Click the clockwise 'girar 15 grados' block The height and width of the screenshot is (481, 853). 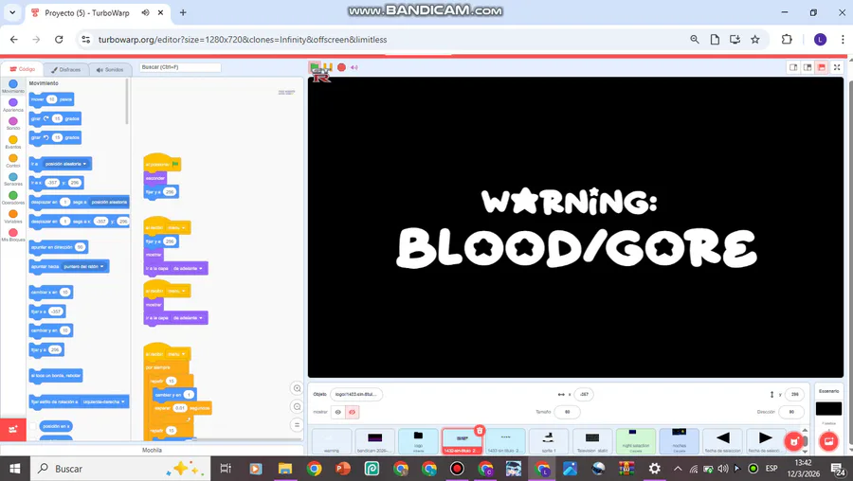[55, 118]
